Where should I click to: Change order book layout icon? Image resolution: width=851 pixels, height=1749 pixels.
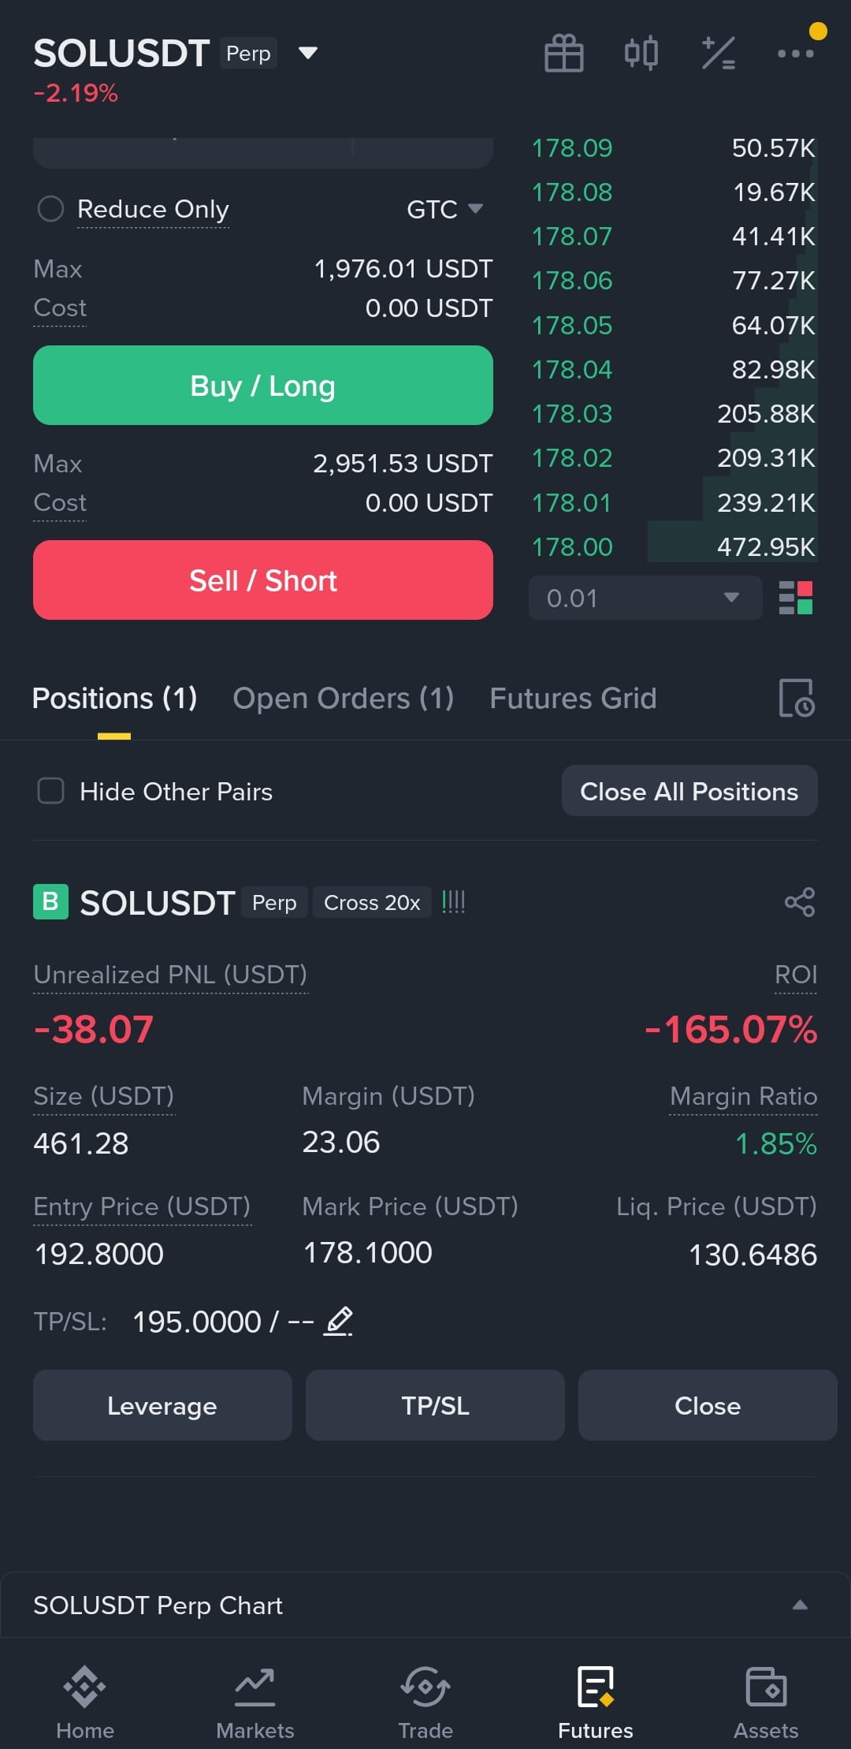click(796, 598)
